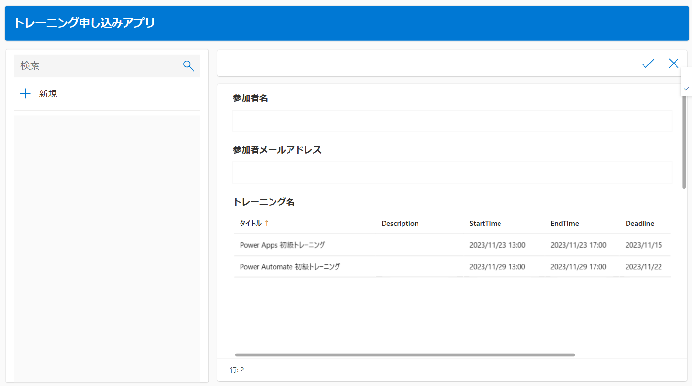Click into the 参加者メールアドレス input field
The height and width of the screenshot is (386, 692).
pos(452,173)
